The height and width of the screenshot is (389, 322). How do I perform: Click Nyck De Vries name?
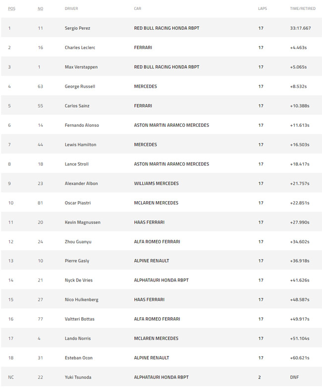79,280
